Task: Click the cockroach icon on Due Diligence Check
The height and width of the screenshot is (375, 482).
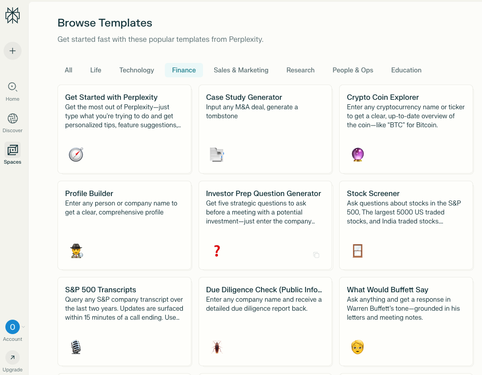Action: pyautogui.click(x=217, y=347)
